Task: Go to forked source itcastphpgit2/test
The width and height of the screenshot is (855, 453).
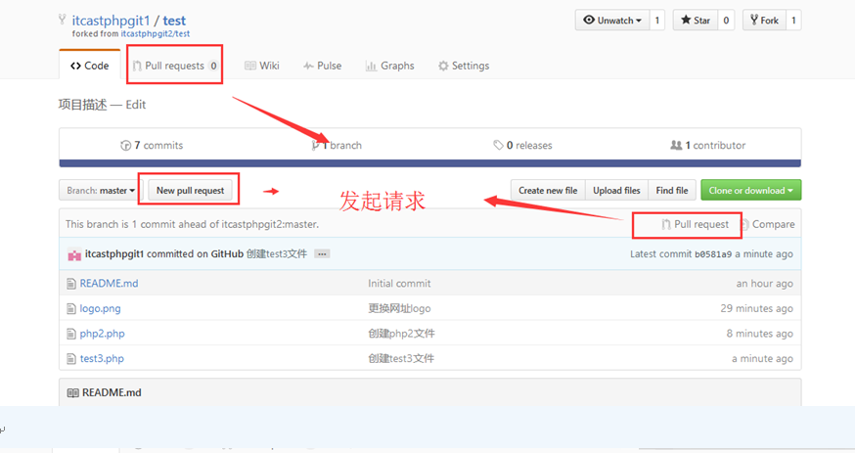Action: tap(156, 34)
